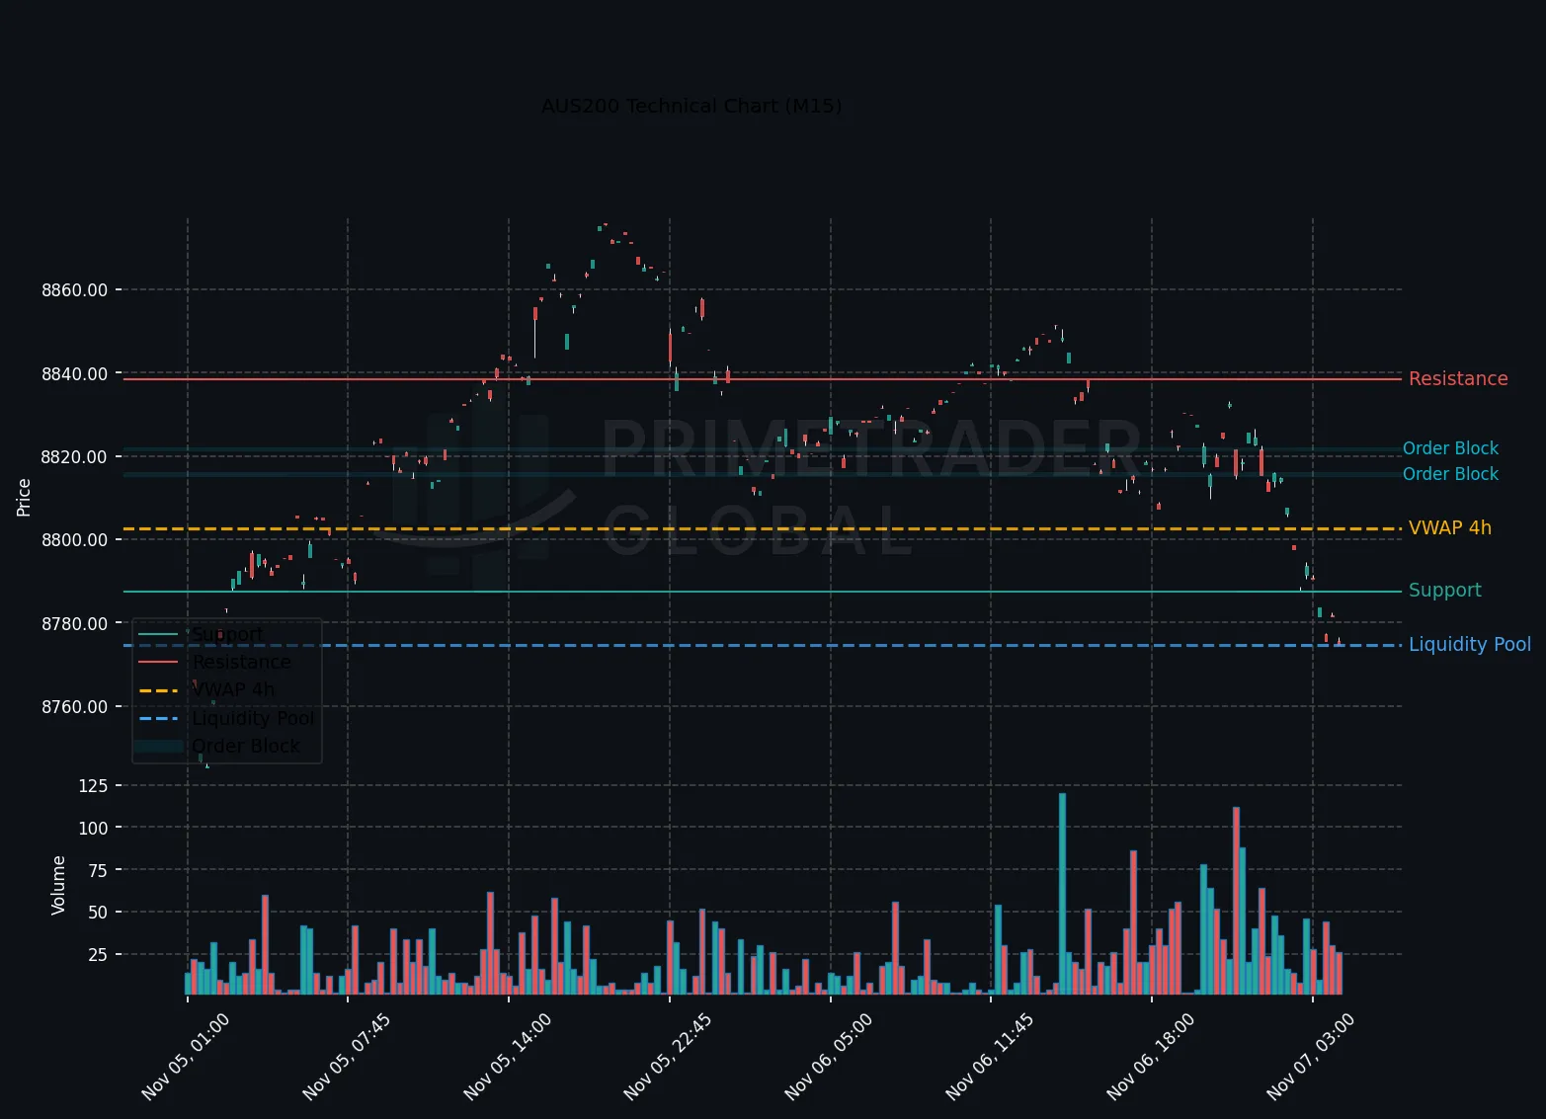The height and width of the screenshot is (1119, 1546).
Task: Click the Volume axis title
Action: (x=58, y=885)
